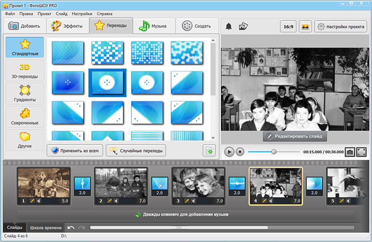Open the Настройки menu
The height and width of the screenshot is (242, 372).
pyautogui.click(x=82, y=13)
